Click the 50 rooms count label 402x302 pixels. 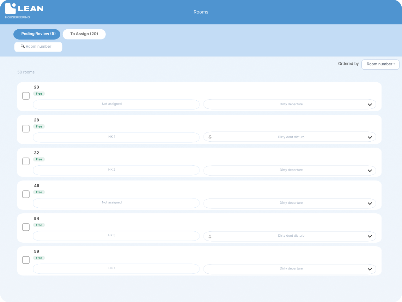[x=26, y=72]
